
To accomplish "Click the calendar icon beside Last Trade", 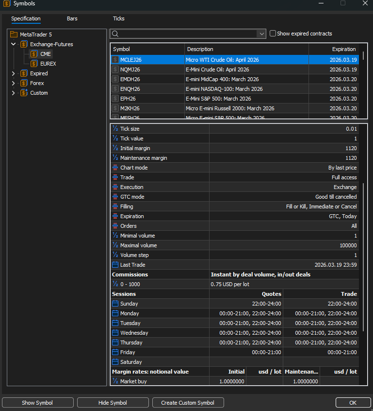I will click(x=115, y=265).
